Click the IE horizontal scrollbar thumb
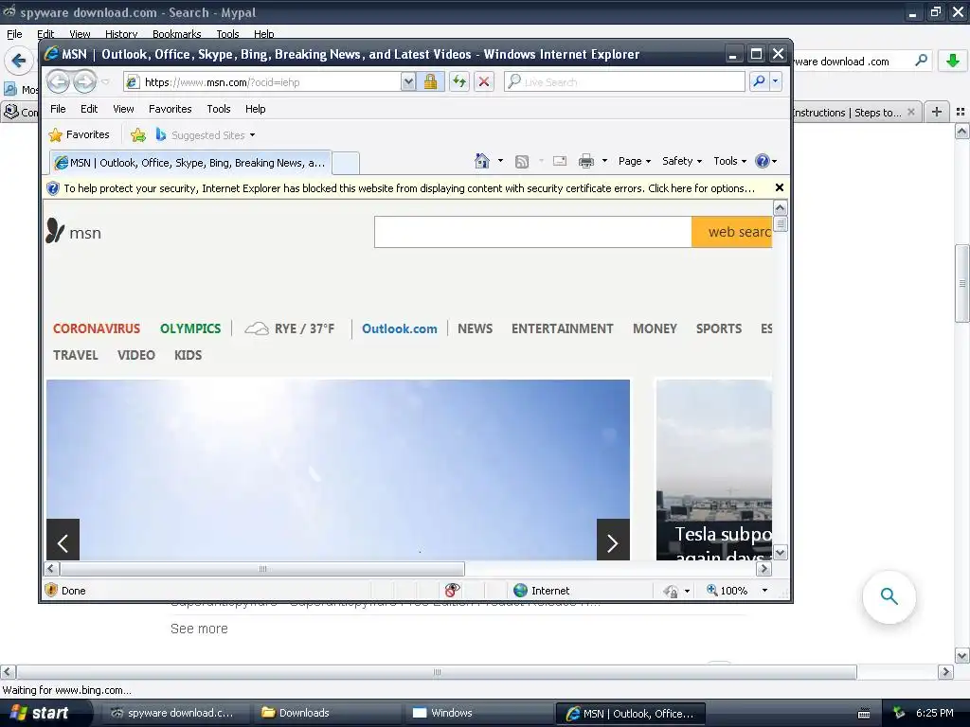This screenshot has height=727, width=970. pyautogui.click(x=262, y=569)
